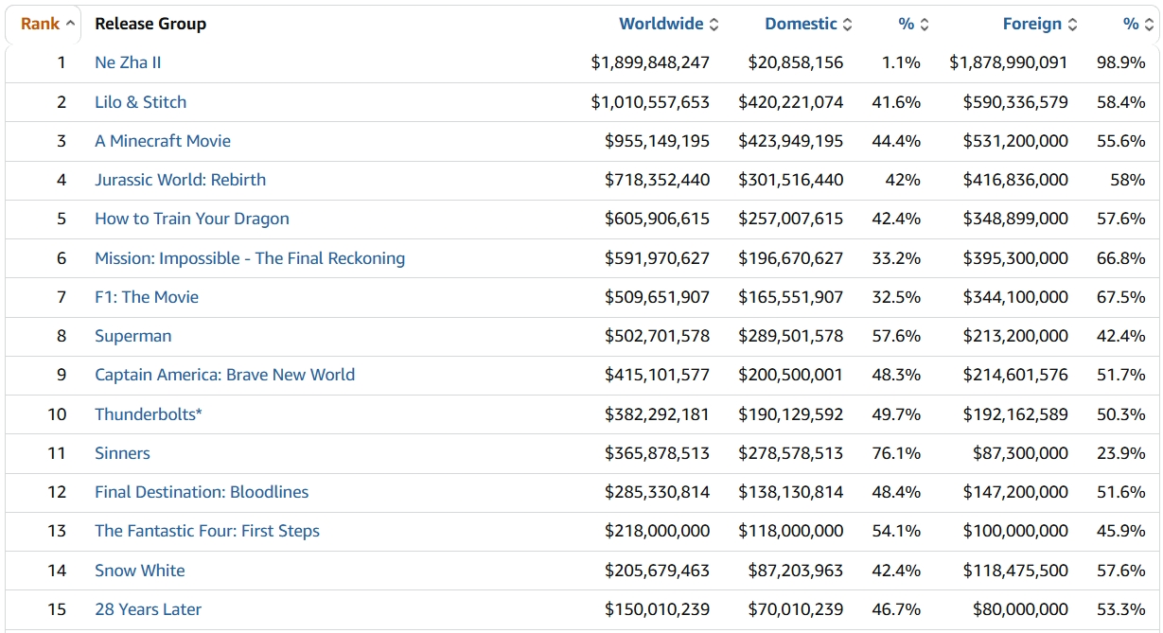Select foreign gross $590,336,579
Screen dimensions: 1163x633
1015,102
